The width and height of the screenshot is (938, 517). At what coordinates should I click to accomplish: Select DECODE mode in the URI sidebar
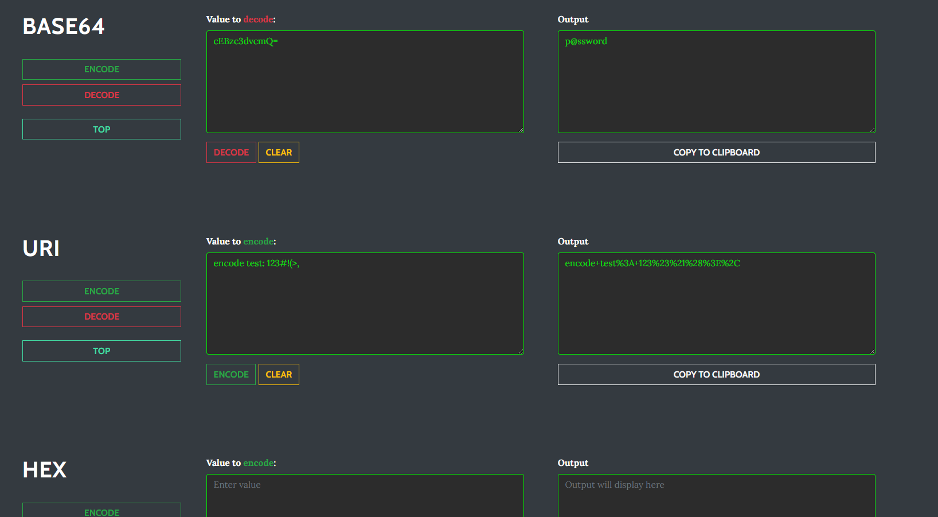click(101, 317)
